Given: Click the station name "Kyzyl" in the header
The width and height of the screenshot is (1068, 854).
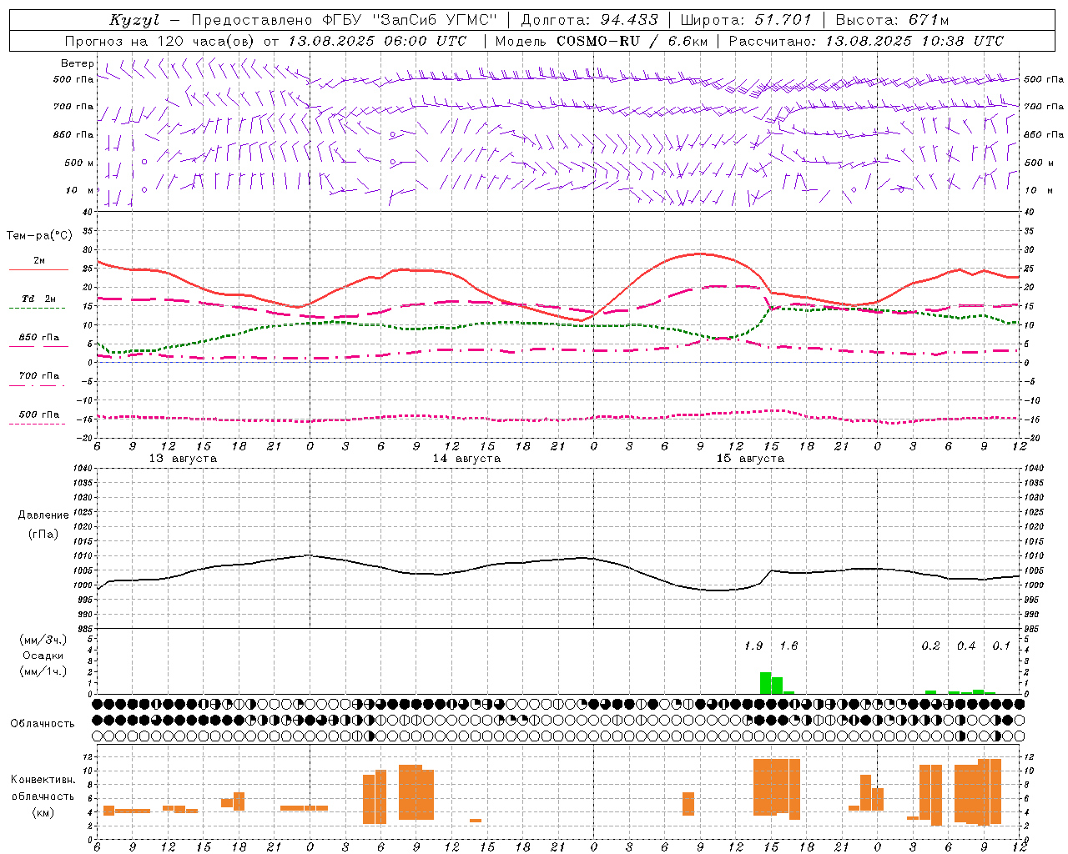Looking at the screenshot, I should [x=134, y=20].
